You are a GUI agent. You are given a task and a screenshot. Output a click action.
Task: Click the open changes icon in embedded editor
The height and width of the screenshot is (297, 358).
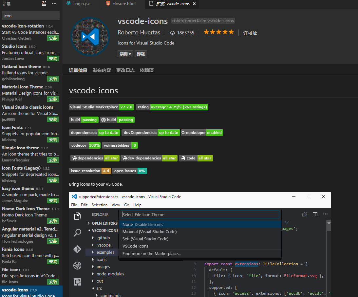click(x=305, y=214)
